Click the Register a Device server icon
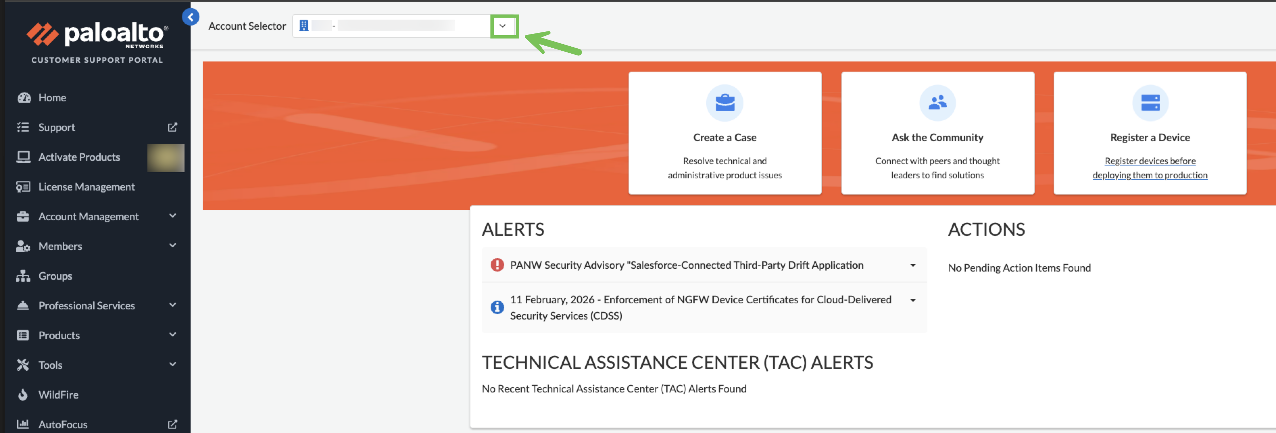The width and height of the screenshot is (1276, 433). (x=1150, y=103)
